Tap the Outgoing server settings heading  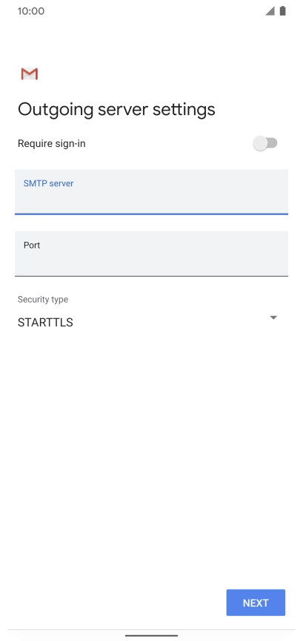pos(116,110)
